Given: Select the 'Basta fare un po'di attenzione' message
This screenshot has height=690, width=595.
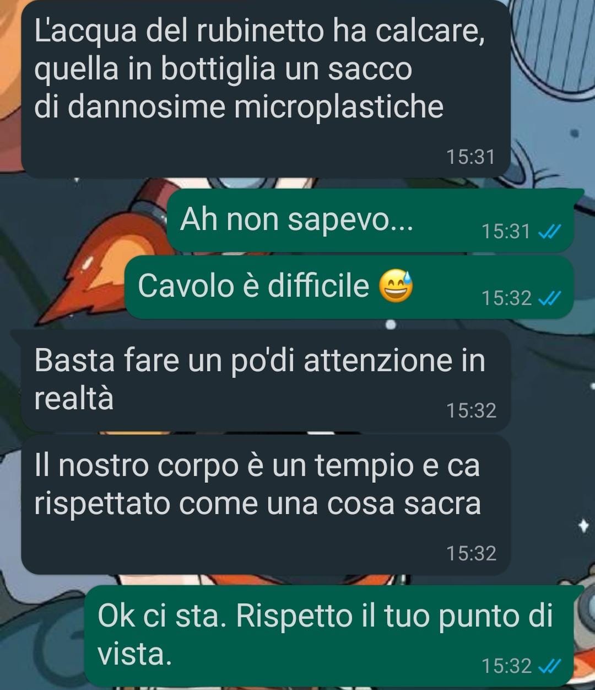Looking at the screenshot, I should click(x=265, y=380).
